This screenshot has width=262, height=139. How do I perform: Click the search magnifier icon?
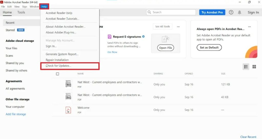[149, 12]
